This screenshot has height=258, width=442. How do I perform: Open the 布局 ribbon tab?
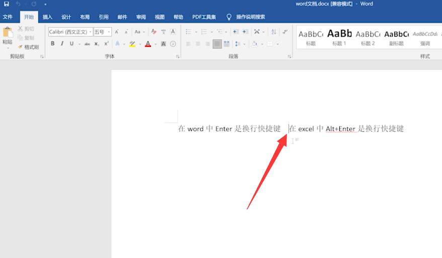tap(85, 17)
